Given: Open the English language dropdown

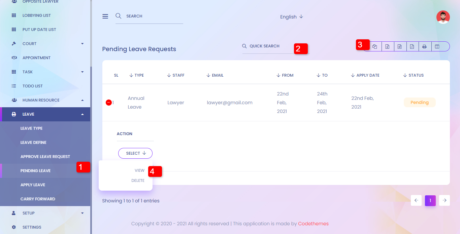Looking at the screenshot, I should 292,17.
